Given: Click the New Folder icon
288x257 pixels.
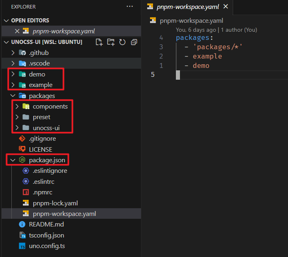Looking at the screenshot, I should point(111,42).
